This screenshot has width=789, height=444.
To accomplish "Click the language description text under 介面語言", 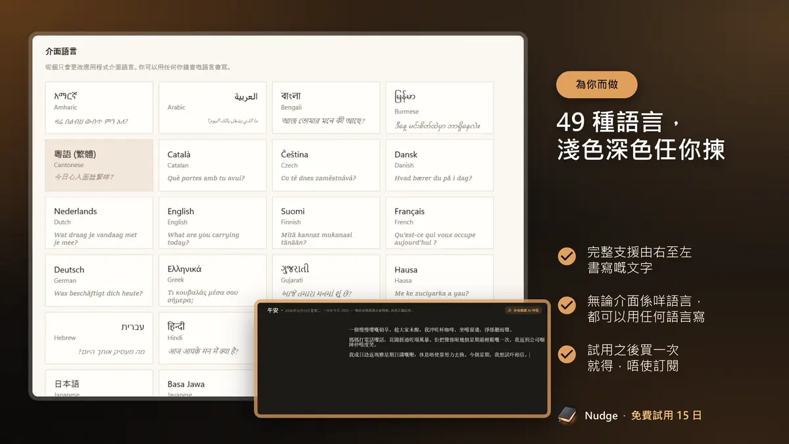I will pos(137,67).
